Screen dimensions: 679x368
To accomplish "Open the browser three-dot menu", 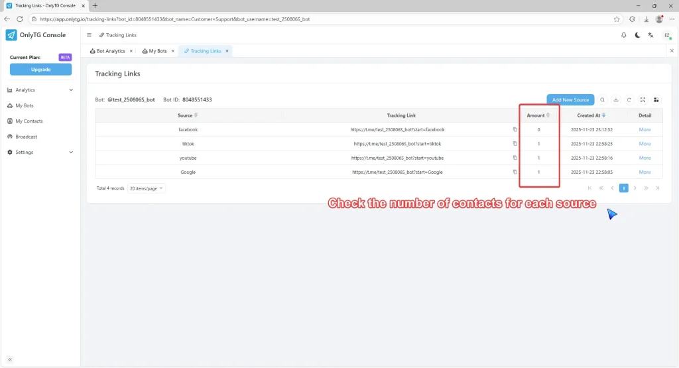I will [672, 19].
